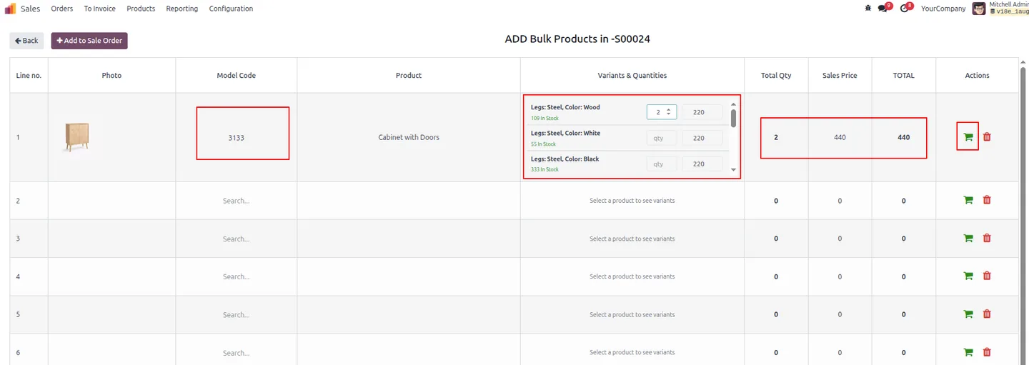Open the Orders menu
Screen dimensions: 1029x365
tap(62, 9)
